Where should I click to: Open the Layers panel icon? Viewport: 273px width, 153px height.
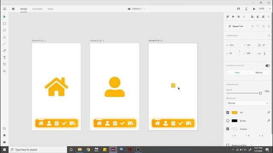click(4, 135)
